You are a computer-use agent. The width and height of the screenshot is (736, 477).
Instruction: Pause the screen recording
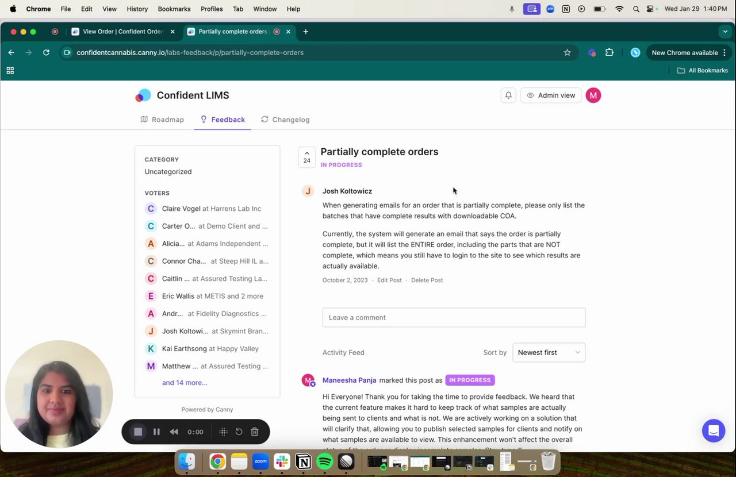[x=156, y=432]
